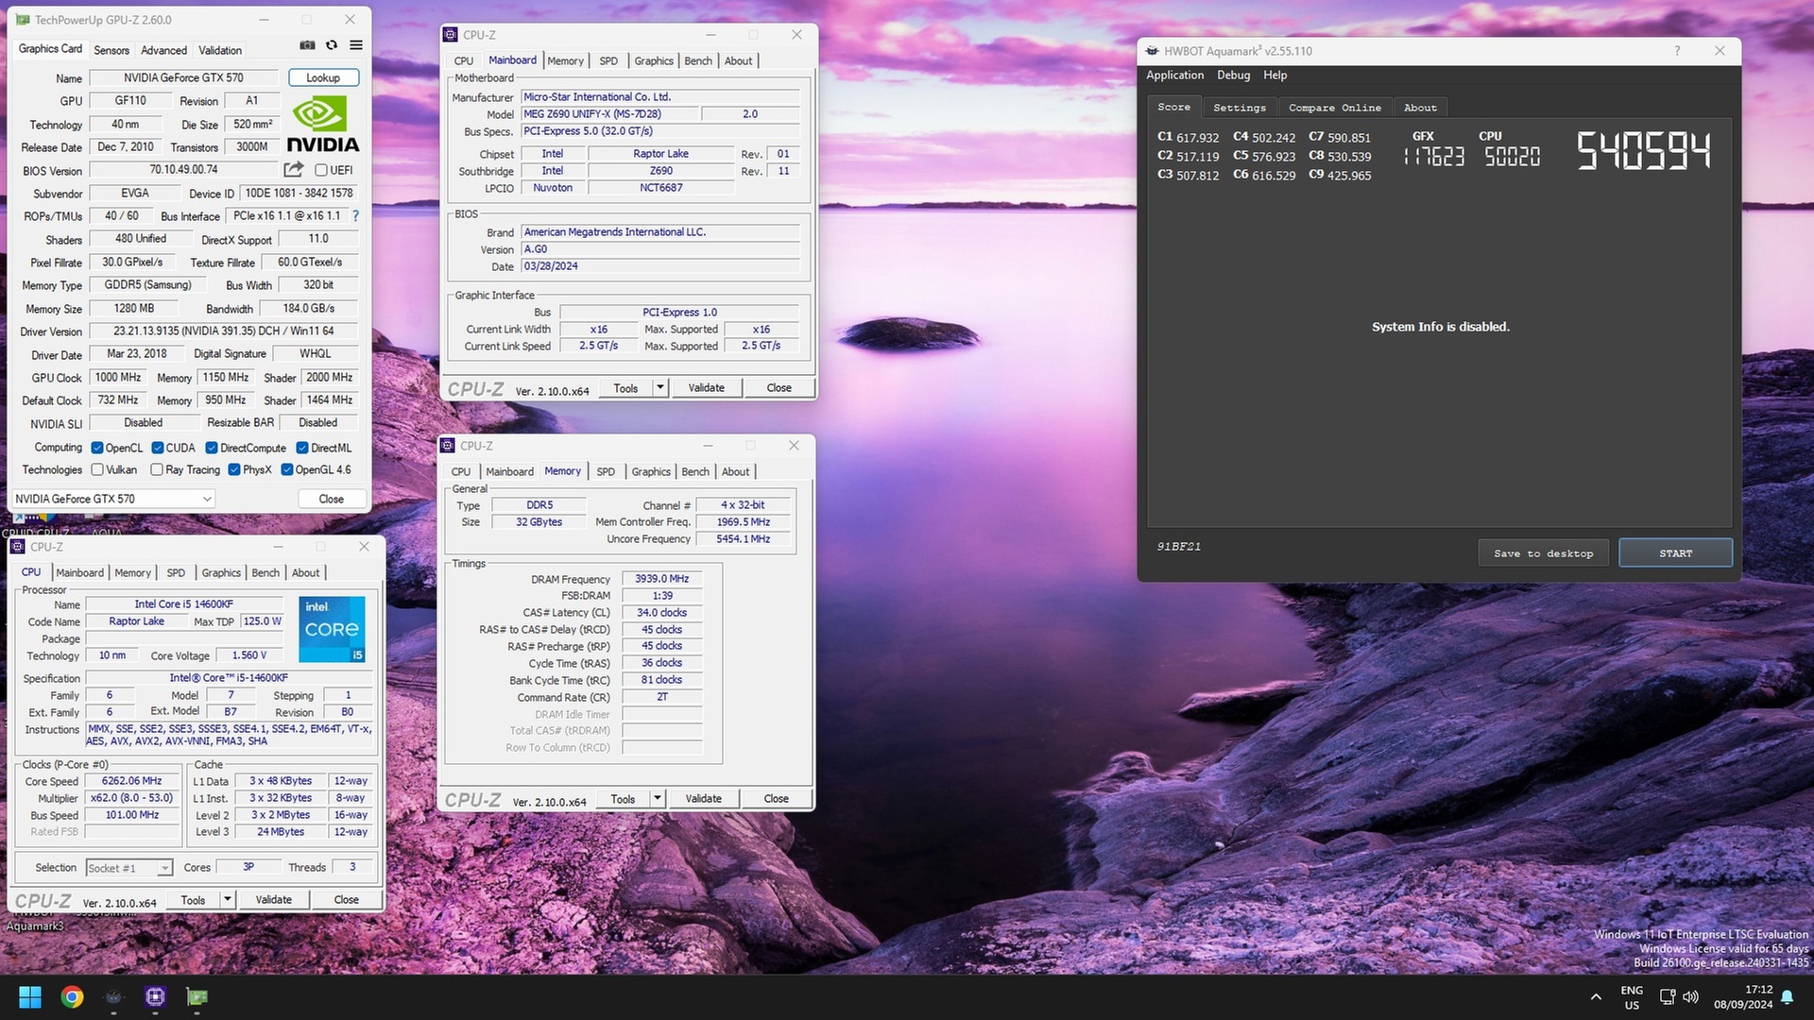Open Google Chrome from the taskbar
The height and width of the screenshot is (1020, 1814).
72,997
